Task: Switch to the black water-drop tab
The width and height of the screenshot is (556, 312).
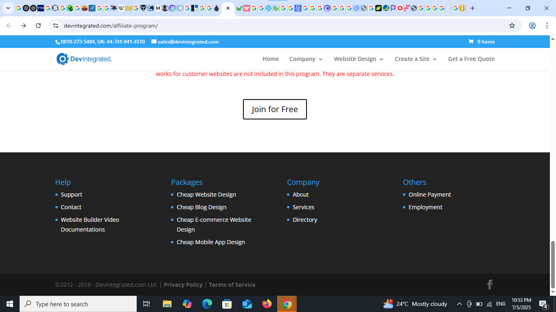Action: (x=217, y=8)
